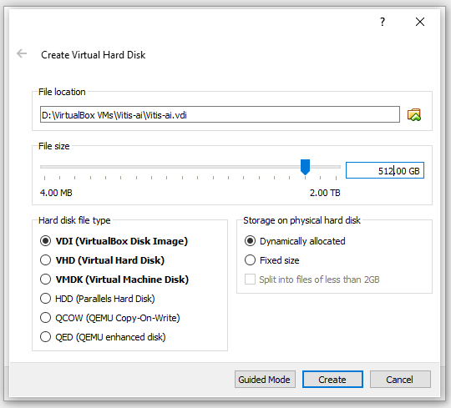This screenshot has width=451, height=408.
Task: Click the Cancel button
Action: (x=400, y=380)
